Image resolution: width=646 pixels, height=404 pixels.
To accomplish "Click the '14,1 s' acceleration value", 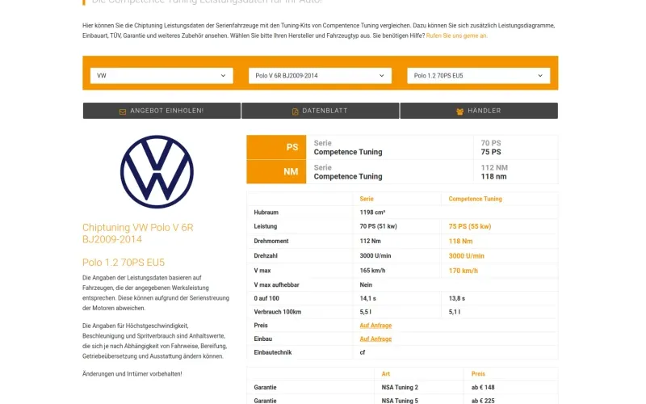I will 367,298.
